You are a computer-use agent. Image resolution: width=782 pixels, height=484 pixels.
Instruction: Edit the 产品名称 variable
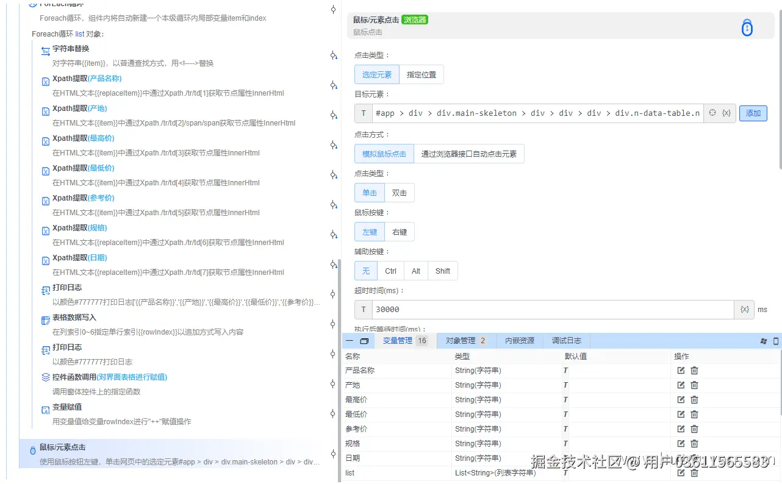tap(681, 370)
